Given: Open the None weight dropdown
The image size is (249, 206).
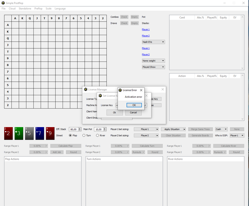Looking at the screenshot, I should [x=153, y=61].
